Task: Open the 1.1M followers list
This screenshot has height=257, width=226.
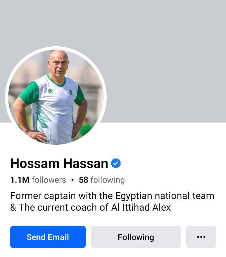Action: (x=38, y=180)
